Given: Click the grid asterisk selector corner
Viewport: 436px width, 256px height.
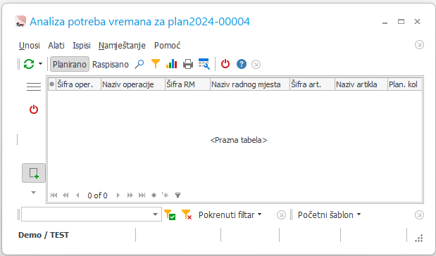Looking at the screenshot, I should (x=51, y=84).
